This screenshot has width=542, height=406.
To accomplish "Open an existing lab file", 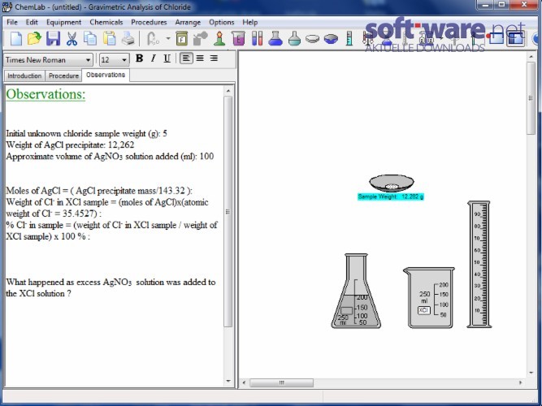I will tap(34, 38).
